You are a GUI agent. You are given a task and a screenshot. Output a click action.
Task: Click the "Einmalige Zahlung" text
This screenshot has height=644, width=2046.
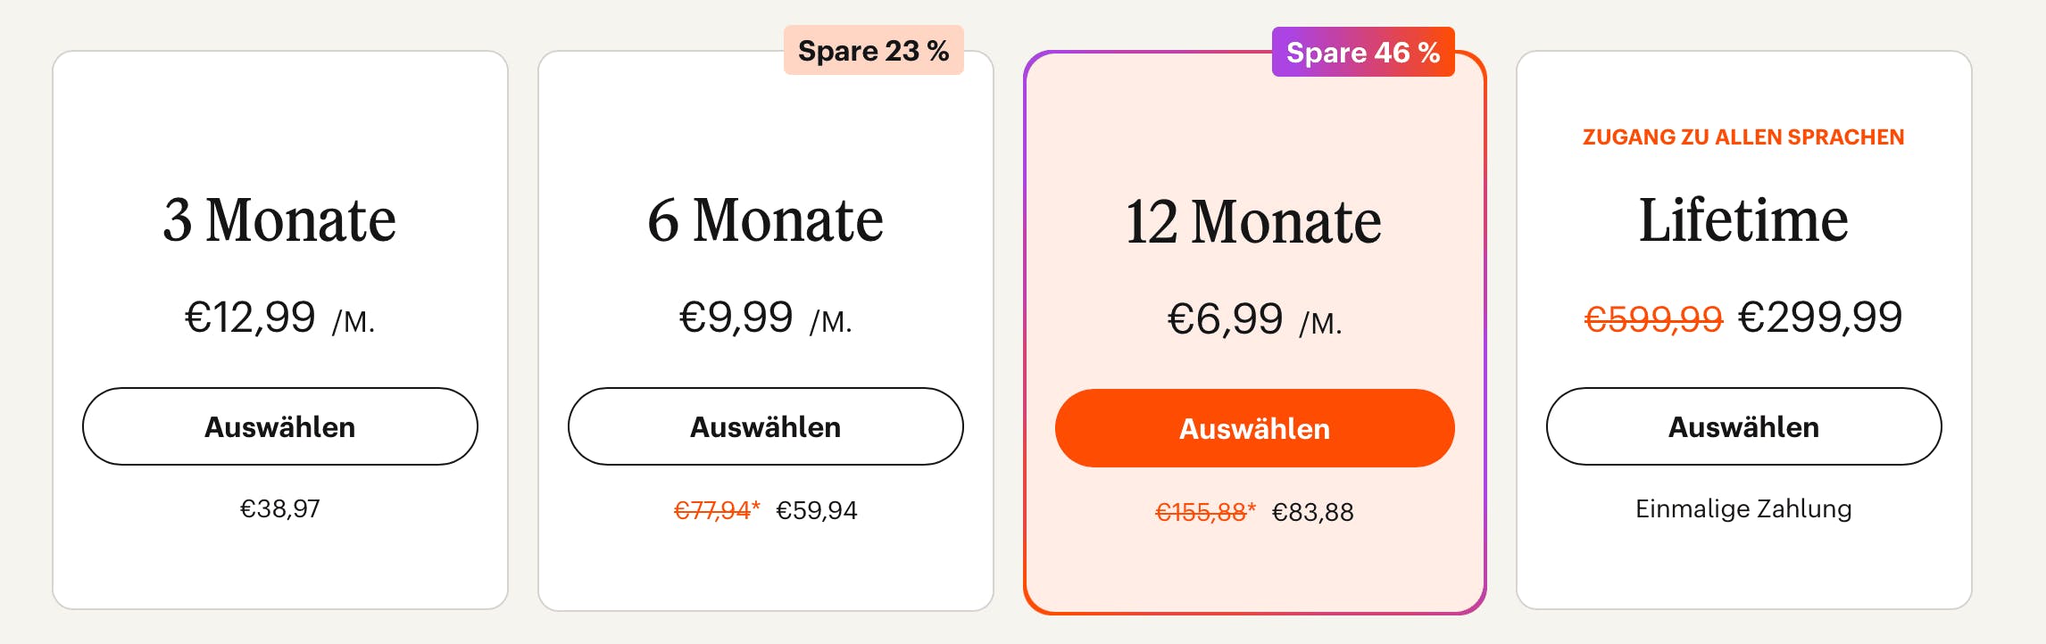[1743, 508]
